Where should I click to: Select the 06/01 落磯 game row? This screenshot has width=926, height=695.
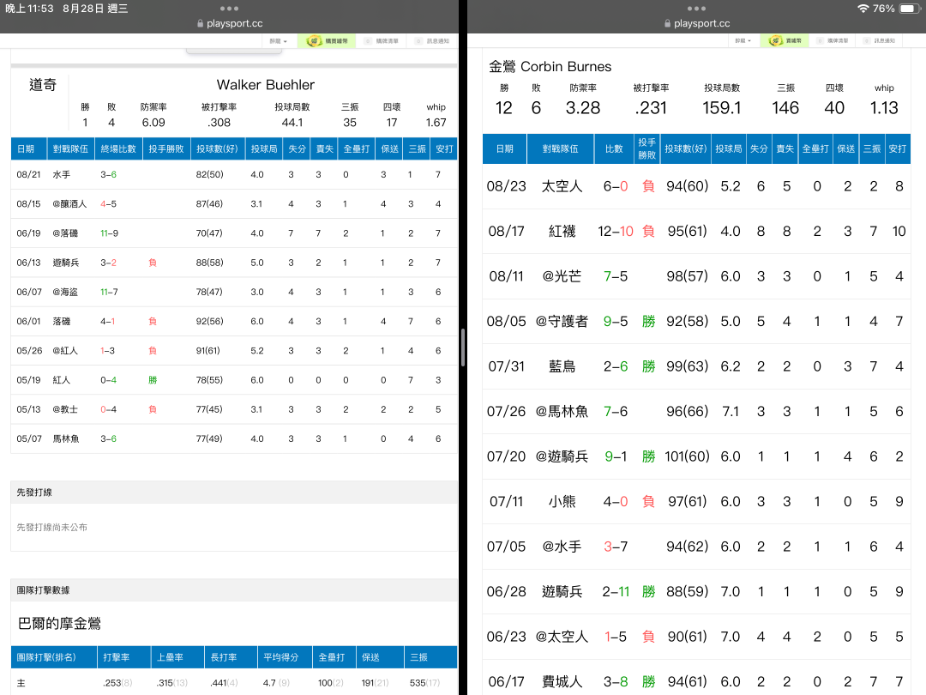click(234, 322)
